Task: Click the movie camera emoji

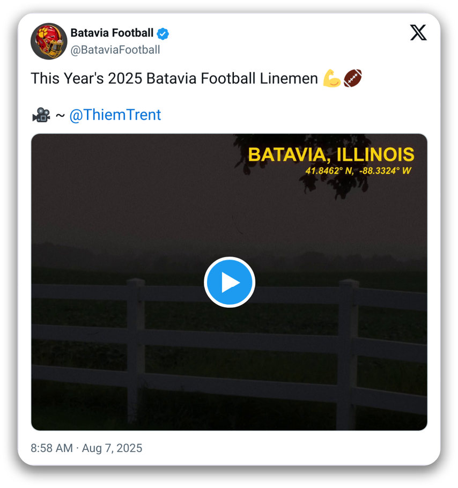Action: tap(41, 115)
